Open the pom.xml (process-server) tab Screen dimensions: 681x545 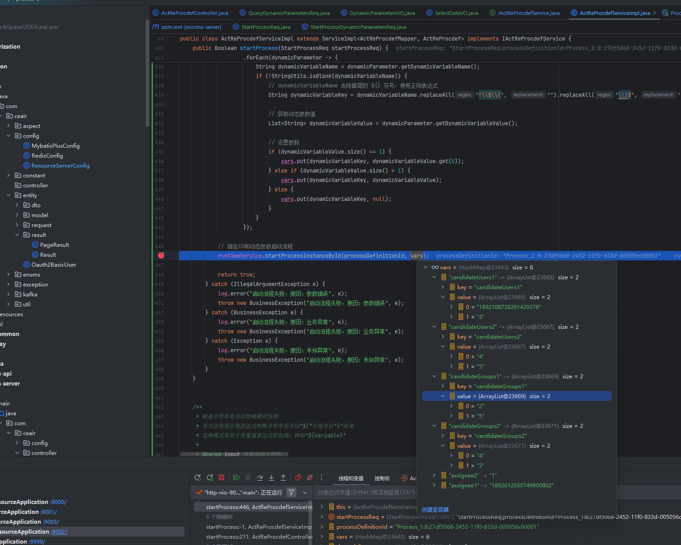click(187, 27)
